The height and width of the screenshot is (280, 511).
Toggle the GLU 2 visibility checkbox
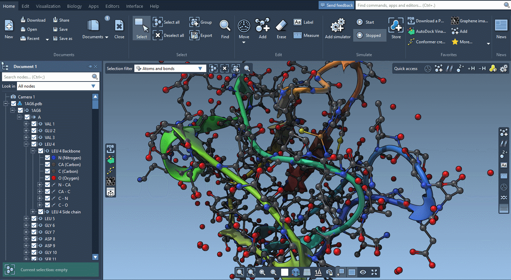point(34,131)
